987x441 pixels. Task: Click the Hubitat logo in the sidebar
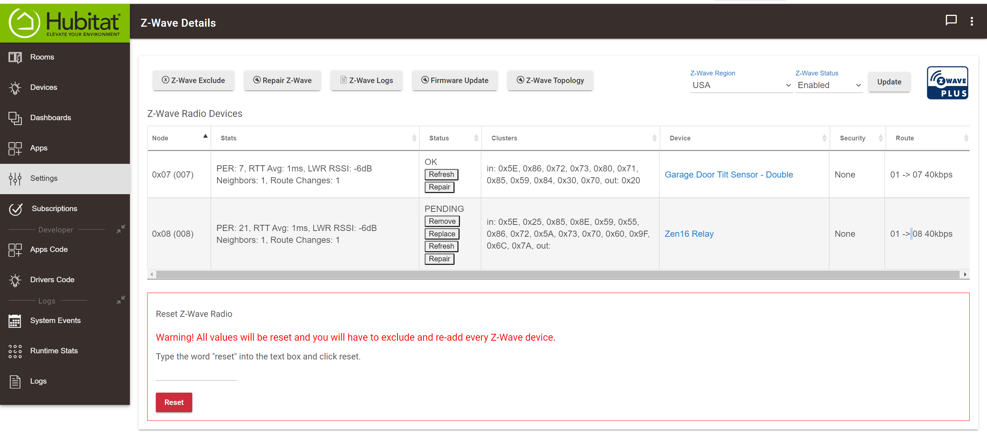click(65, 23)
